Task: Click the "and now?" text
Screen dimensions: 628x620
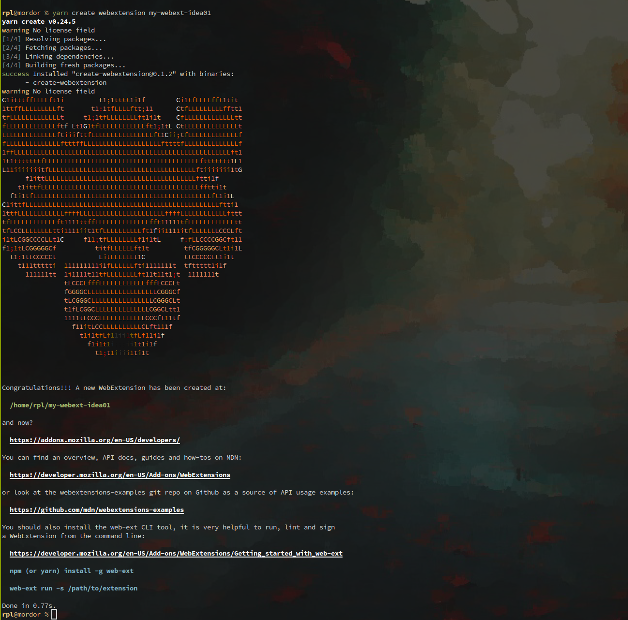Action: pyautogui.click(x=17, y=423)
